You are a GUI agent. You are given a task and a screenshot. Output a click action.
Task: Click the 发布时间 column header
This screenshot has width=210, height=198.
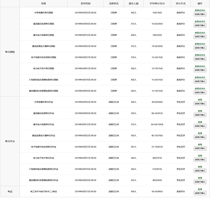(85, 4)
